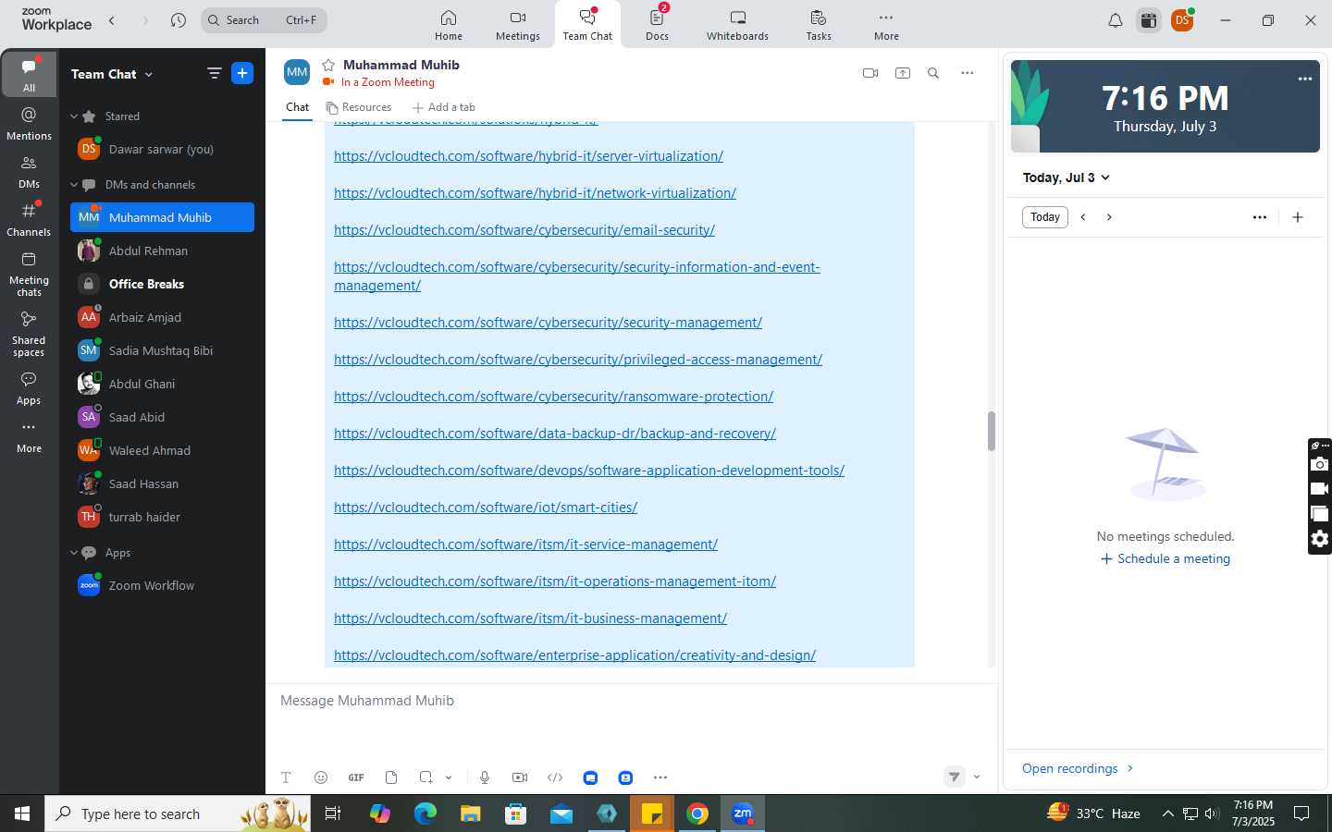Switch to the Meetings tab
This screenshot has height=832, width=1332.
point(517,25)
